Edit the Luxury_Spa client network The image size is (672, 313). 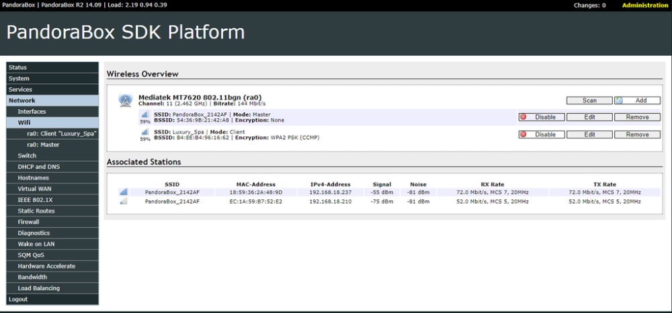[x=589, y=134]
